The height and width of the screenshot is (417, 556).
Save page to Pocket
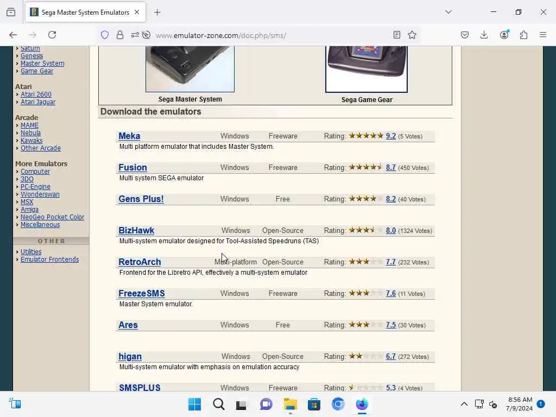(x=465, y=35)
